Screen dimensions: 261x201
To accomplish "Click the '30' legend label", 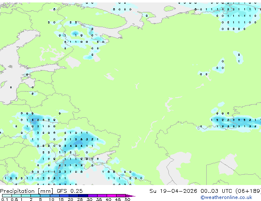I will click(89, 199).
